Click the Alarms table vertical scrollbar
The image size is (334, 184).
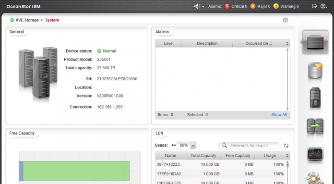pyautogui.click(x=287, y=79)
